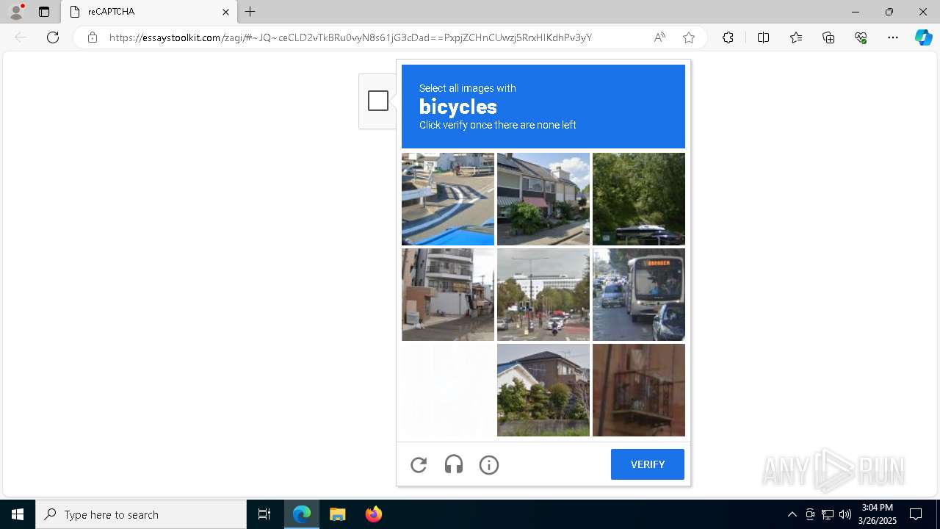The width and height of the screenshot is (940, 529).
Task: Open the Copilot sidebar icon
Action: (923, 37)
